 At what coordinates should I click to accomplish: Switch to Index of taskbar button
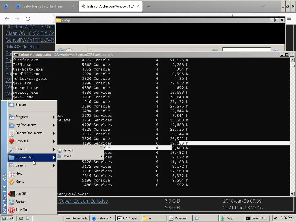tap(103, 218)
